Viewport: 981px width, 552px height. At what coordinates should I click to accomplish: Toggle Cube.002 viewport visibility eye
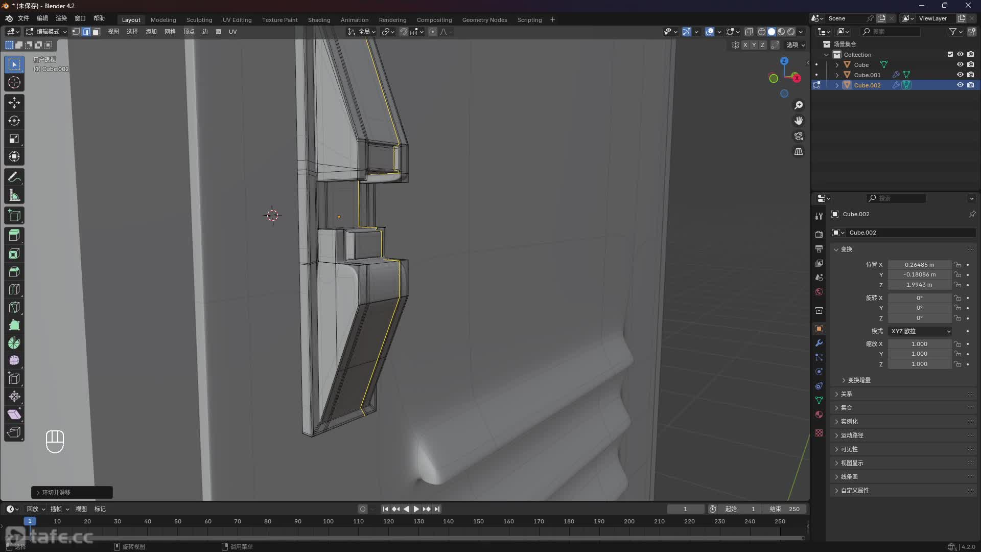960,85
